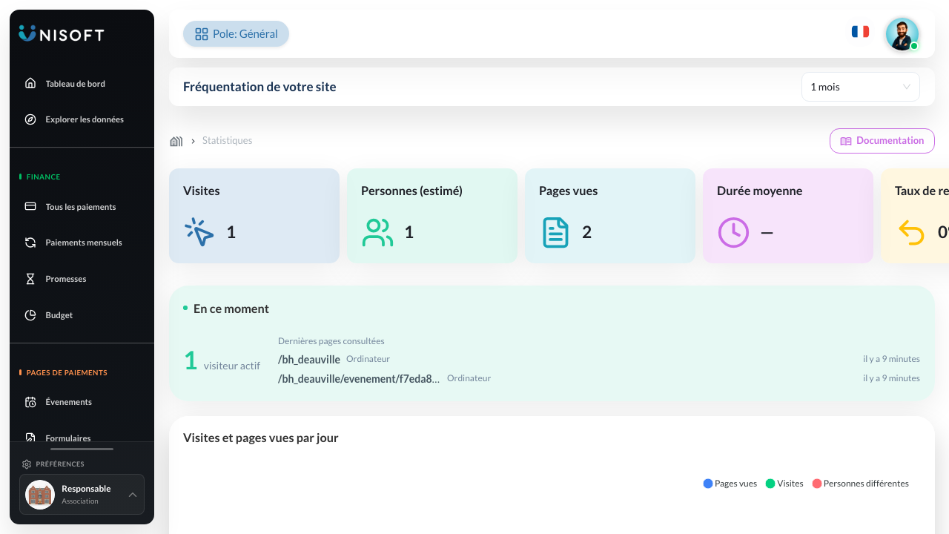
Task: Open the Documentation button
Action: [x=882, y=141]
